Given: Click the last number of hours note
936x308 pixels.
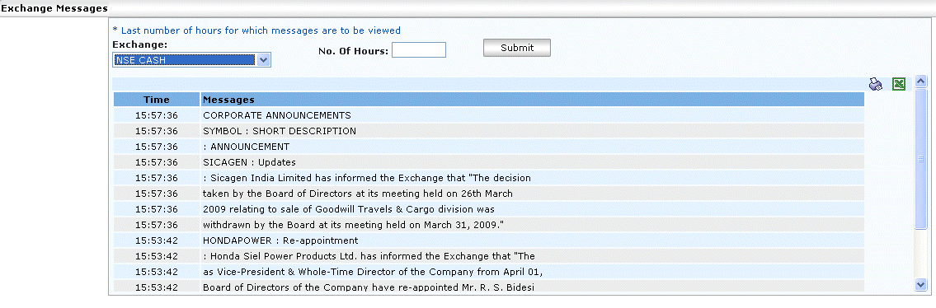Looking at the screenshot, I should [256, 30].
